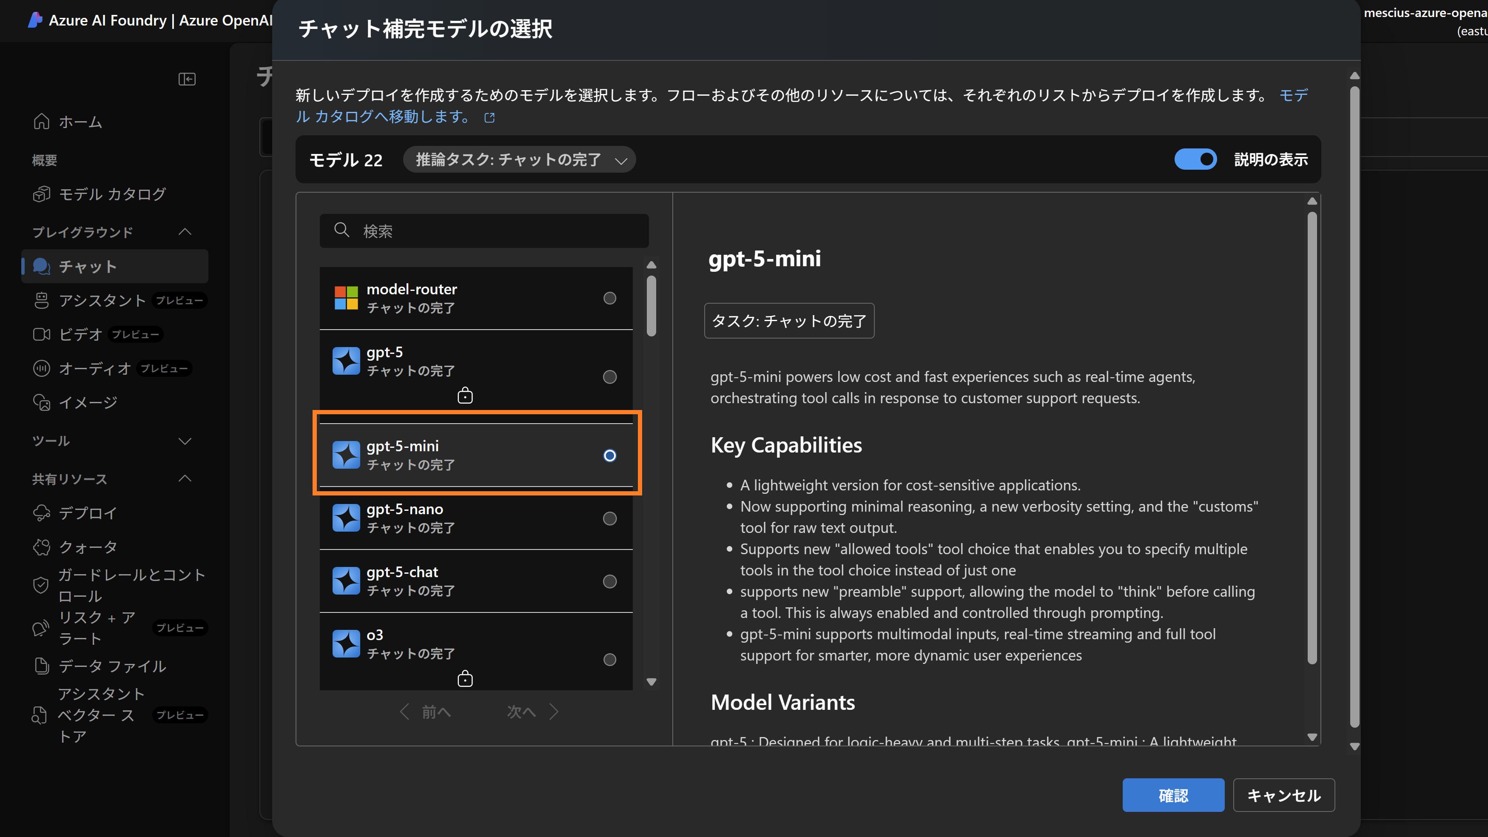Open the 推論タスク: チャットの完了 filter dropdown

[x=519, y=159]
